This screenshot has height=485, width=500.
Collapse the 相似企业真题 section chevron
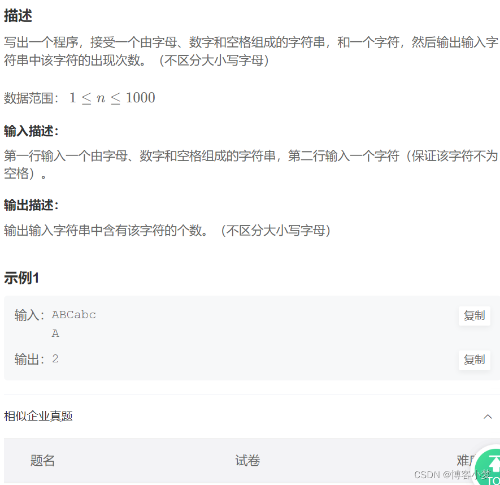click(488, 416)
